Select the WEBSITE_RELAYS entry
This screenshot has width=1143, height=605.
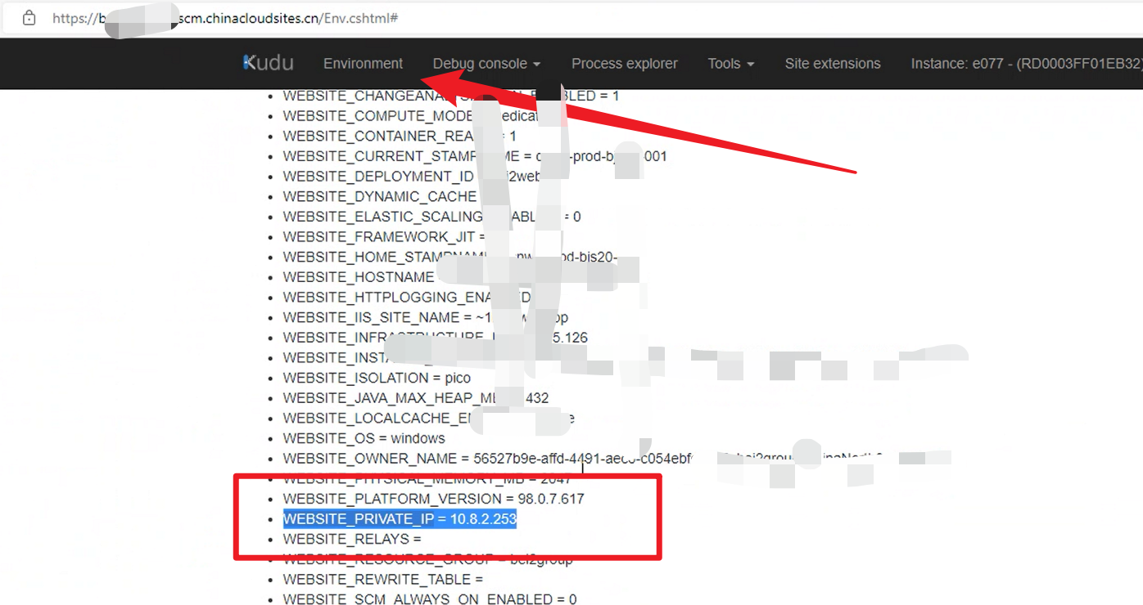[351, 540]
